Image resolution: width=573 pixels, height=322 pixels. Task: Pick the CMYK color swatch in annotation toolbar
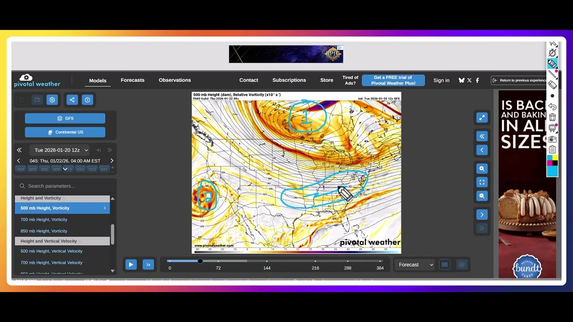[x=552, y=161]
